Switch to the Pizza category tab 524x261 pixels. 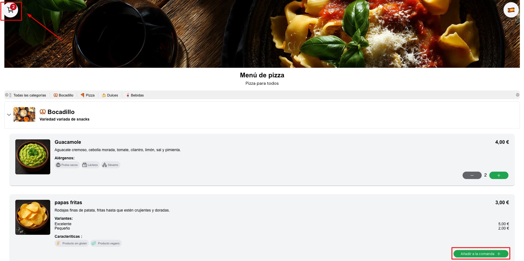point(88,95)
